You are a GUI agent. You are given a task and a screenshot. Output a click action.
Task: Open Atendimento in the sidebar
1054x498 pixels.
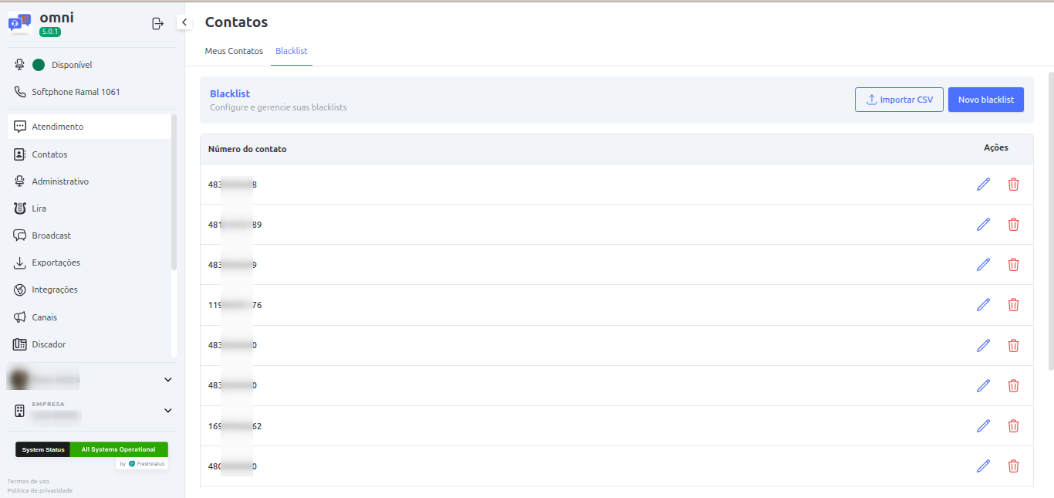[57, 127]
